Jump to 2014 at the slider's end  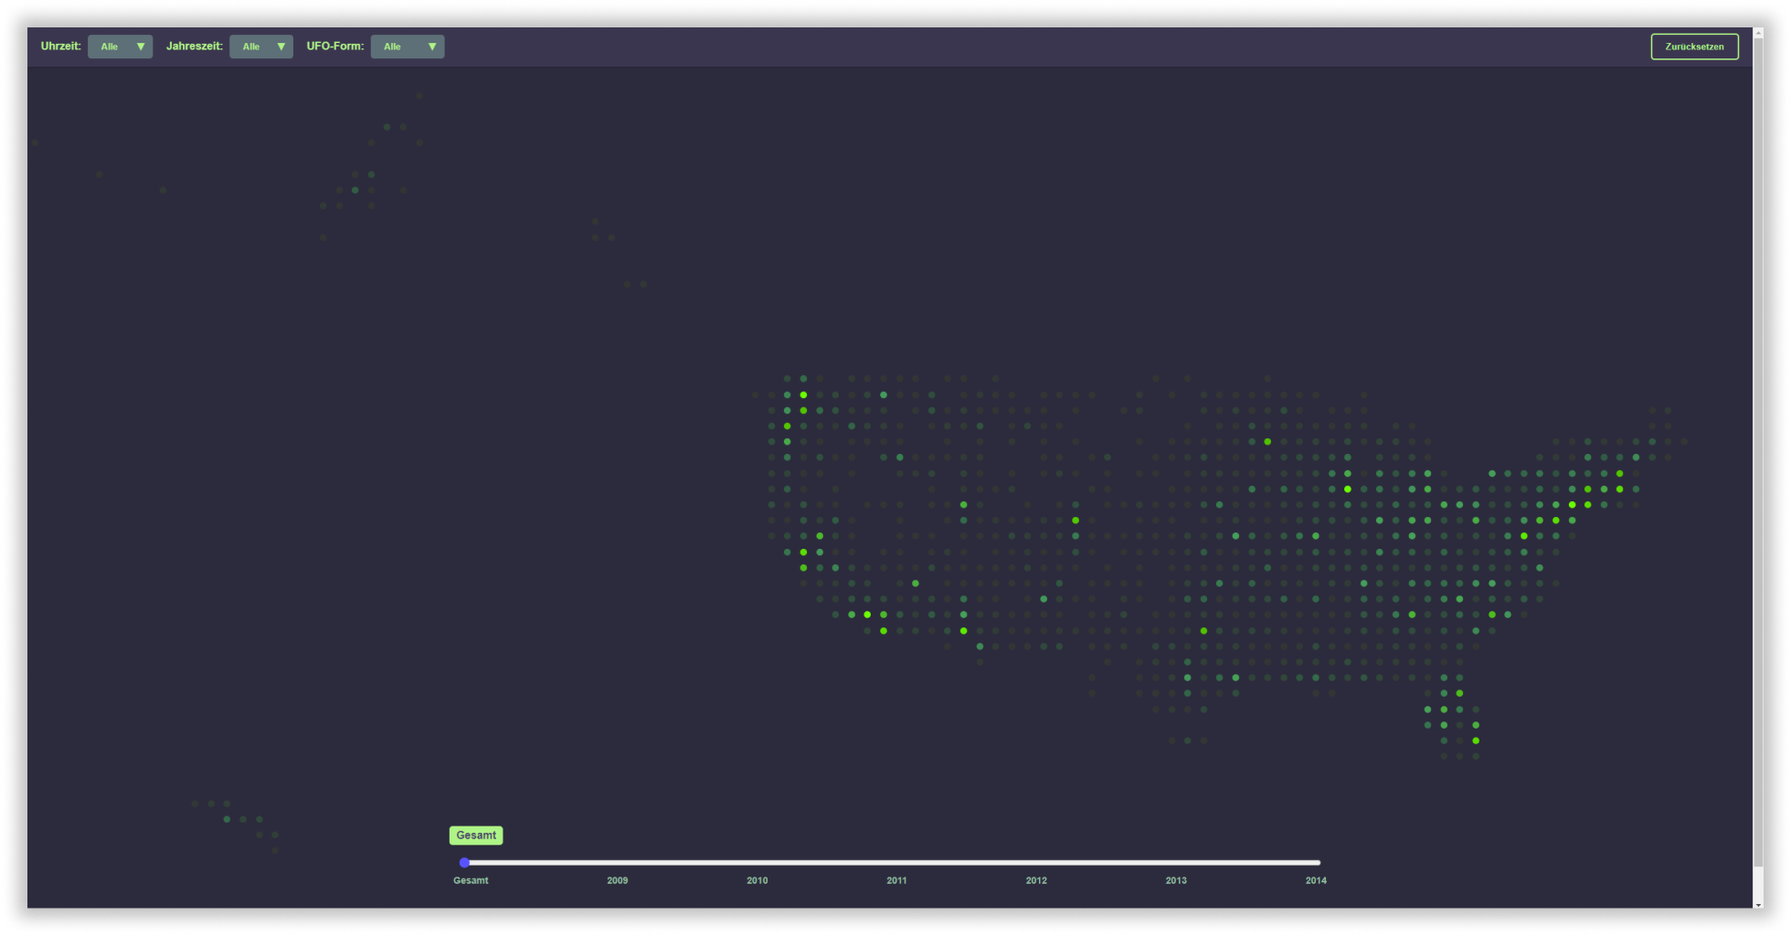click(1316, 880)
